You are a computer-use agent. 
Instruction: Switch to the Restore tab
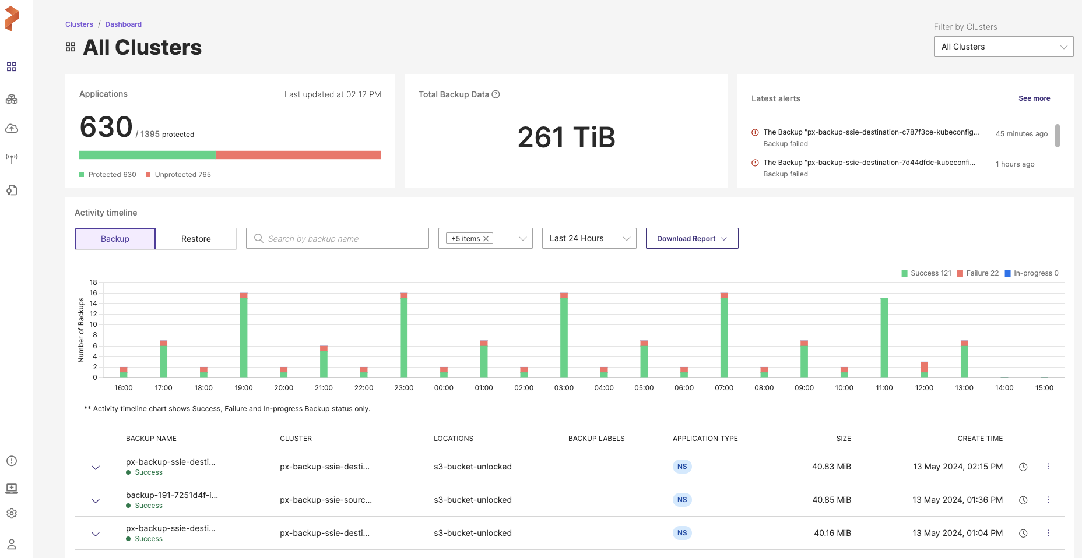pos(196,239)
